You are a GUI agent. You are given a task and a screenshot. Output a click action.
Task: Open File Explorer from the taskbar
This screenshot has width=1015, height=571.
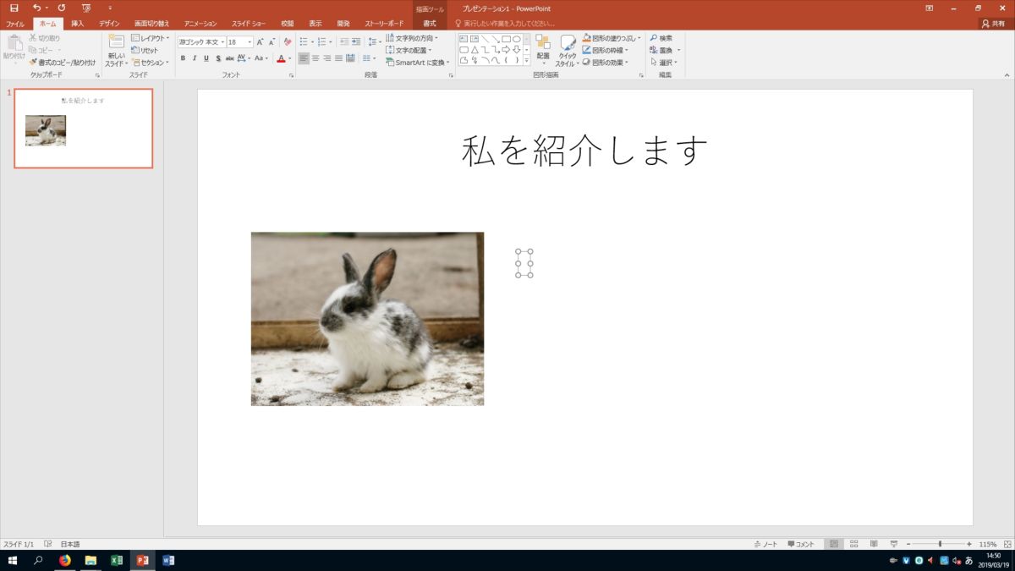(x=91, y=560)
